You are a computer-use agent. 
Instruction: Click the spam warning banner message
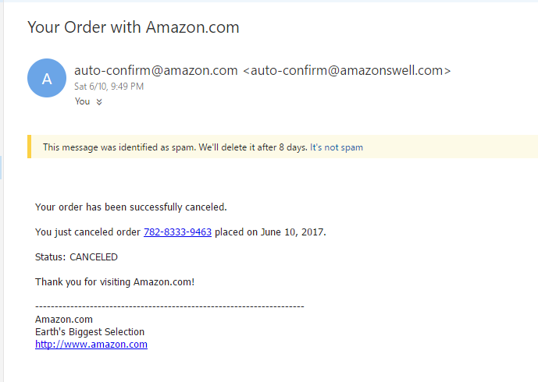point(175,147)
